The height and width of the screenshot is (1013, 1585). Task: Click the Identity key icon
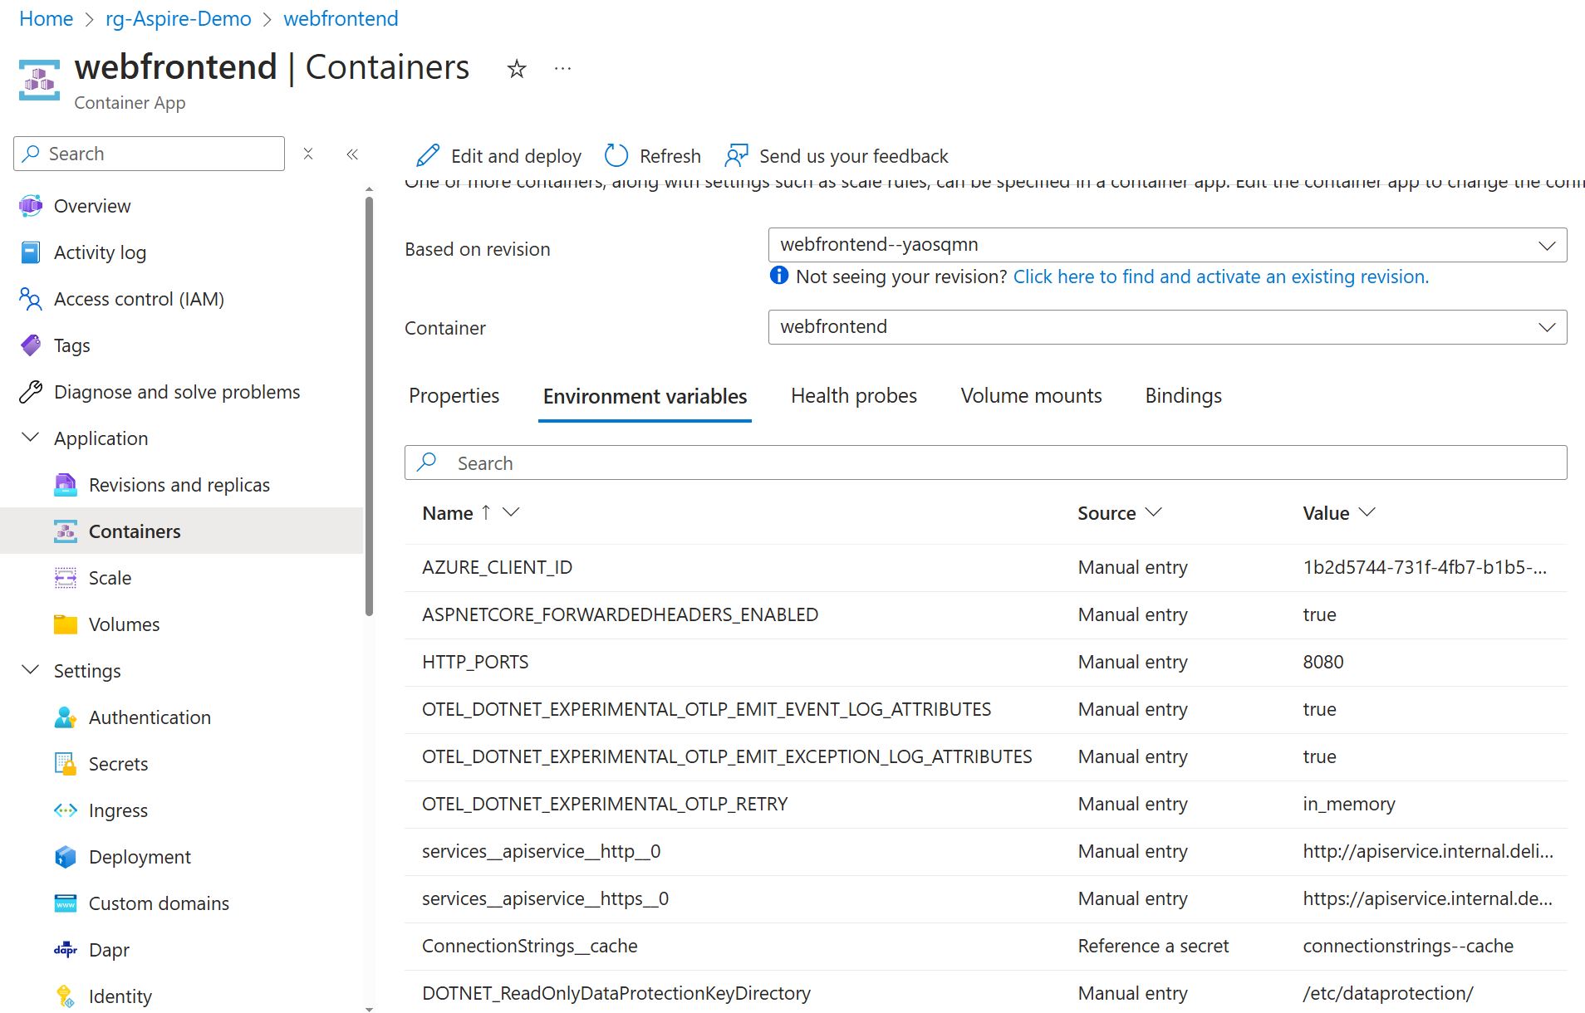pos(66,996)
